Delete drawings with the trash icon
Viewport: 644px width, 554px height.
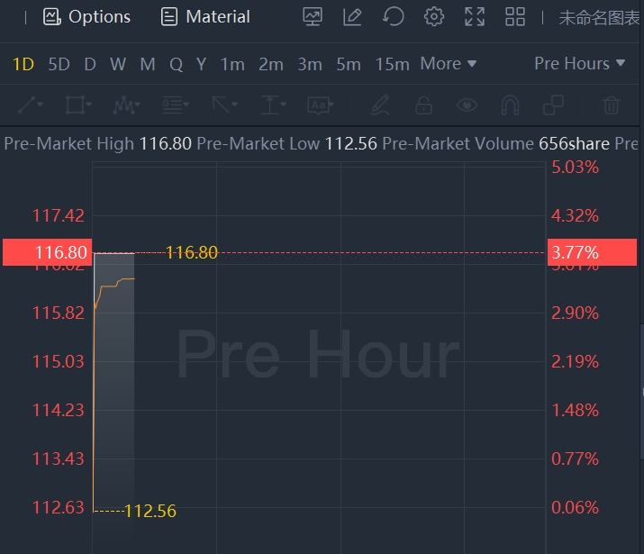pyautogui.click(x=612, y=105)
